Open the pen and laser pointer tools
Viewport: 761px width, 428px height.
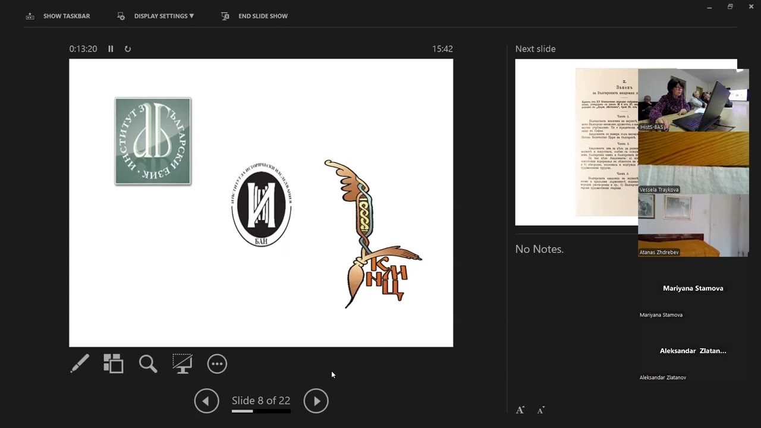click(80, 364)
